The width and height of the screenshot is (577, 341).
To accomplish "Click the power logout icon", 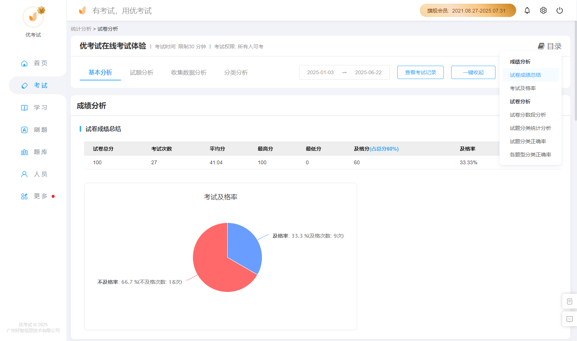I will coord(560,10).
